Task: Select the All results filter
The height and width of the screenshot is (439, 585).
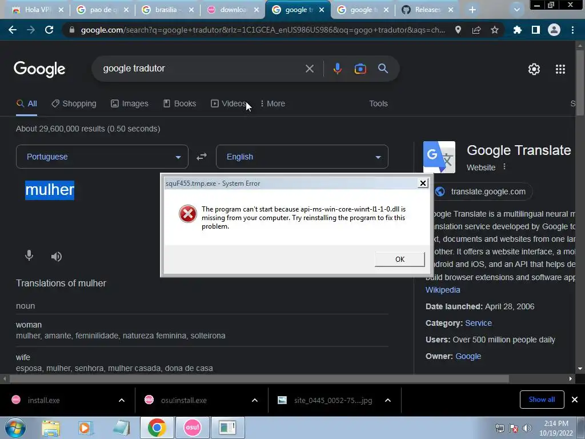Action: point(26,104)
